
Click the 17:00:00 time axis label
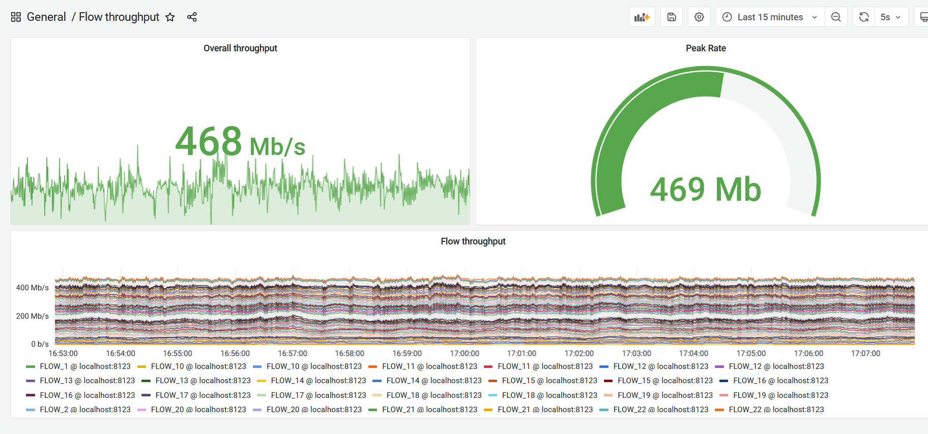pyautogui.click(x=465, y=353)
